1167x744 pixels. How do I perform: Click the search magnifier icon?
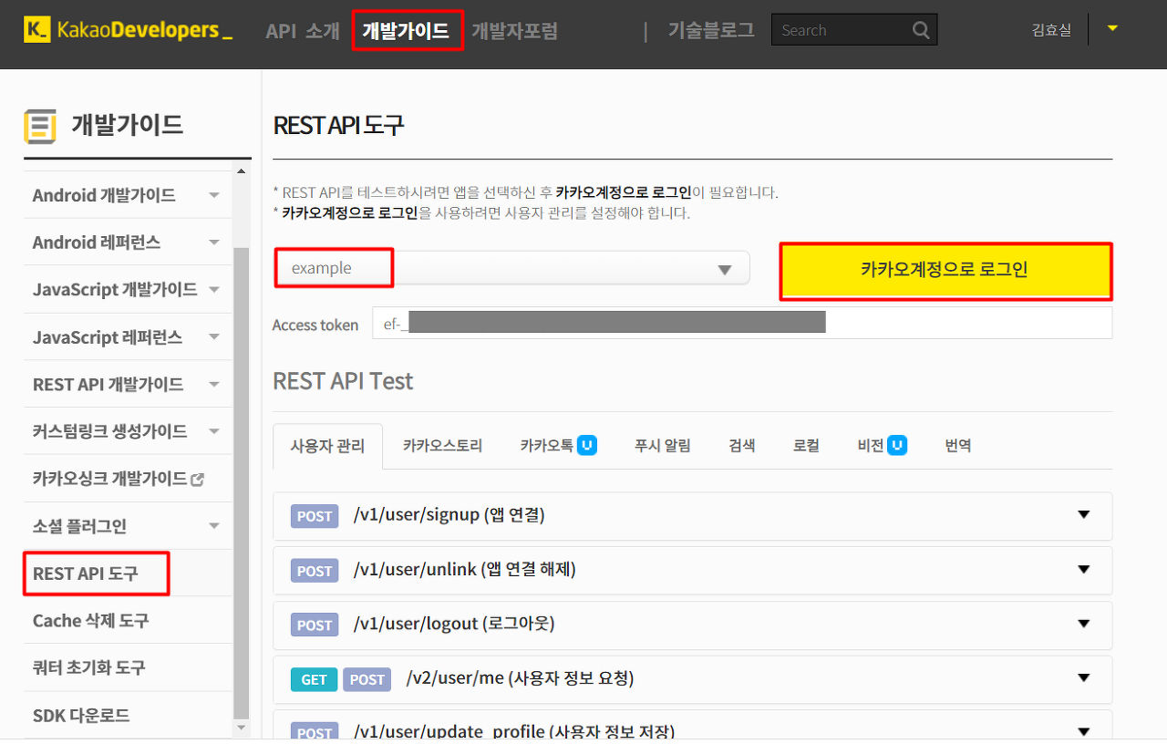click(921, 30)
